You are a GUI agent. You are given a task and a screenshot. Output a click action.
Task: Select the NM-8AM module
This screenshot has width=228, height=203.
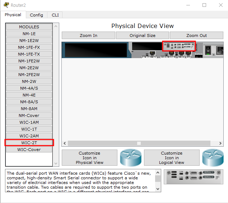coord(29,109)
